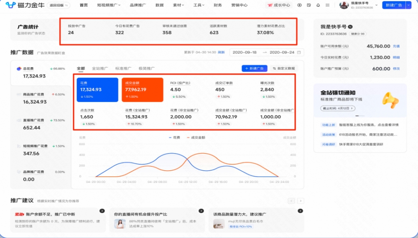Click the 刷新 refresh link
The image size is (418, 238).
pos(221,52)
